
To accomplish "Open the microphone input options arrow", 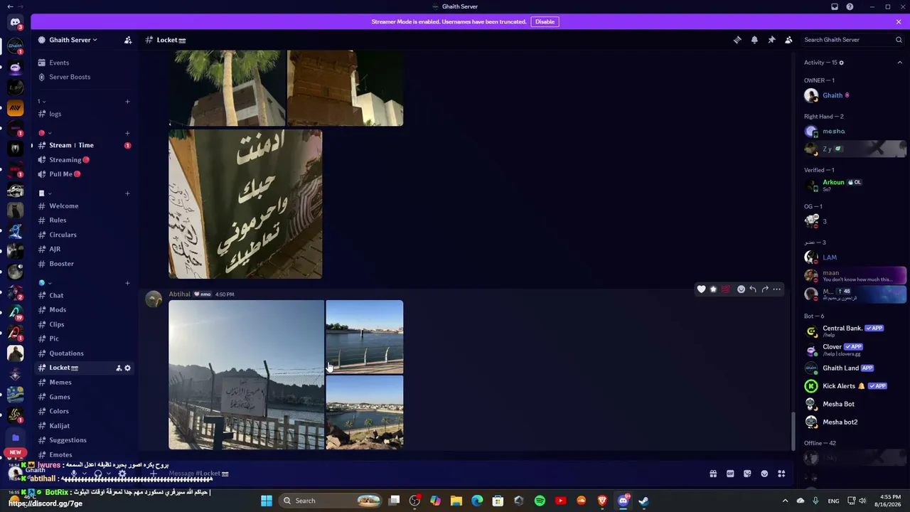I will [84, 474].
